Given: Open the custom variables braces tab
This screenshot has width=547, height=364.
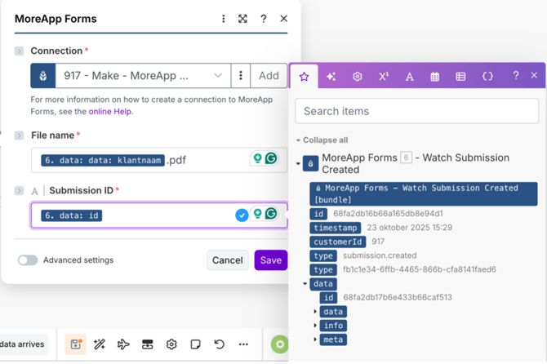Looking at the screenshot, I should pos(487,76).
